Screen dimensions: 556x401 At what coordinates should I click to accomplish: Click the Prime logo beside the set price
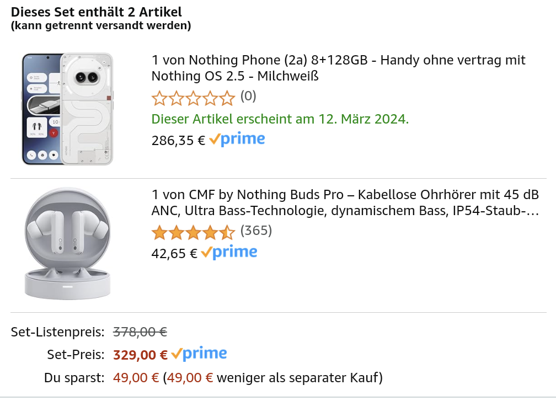199,354
